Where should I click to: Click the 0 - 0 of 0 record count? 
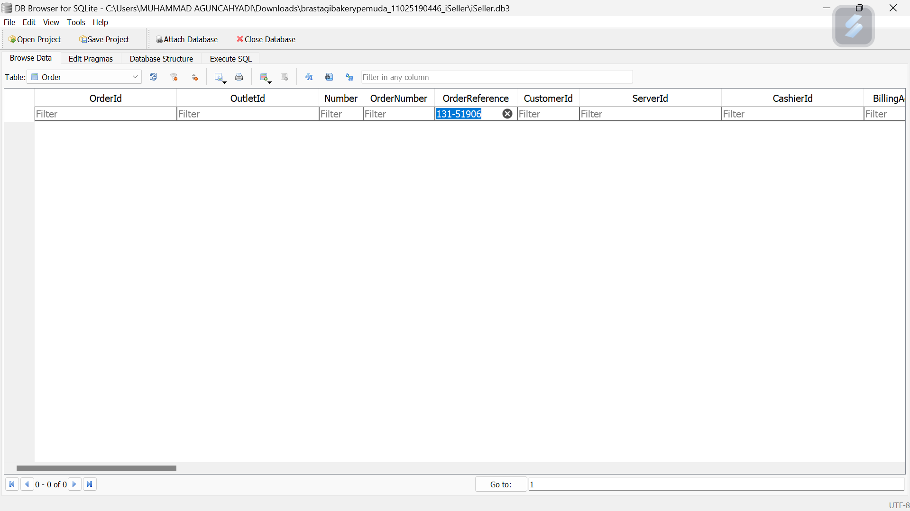click(51, 484)
